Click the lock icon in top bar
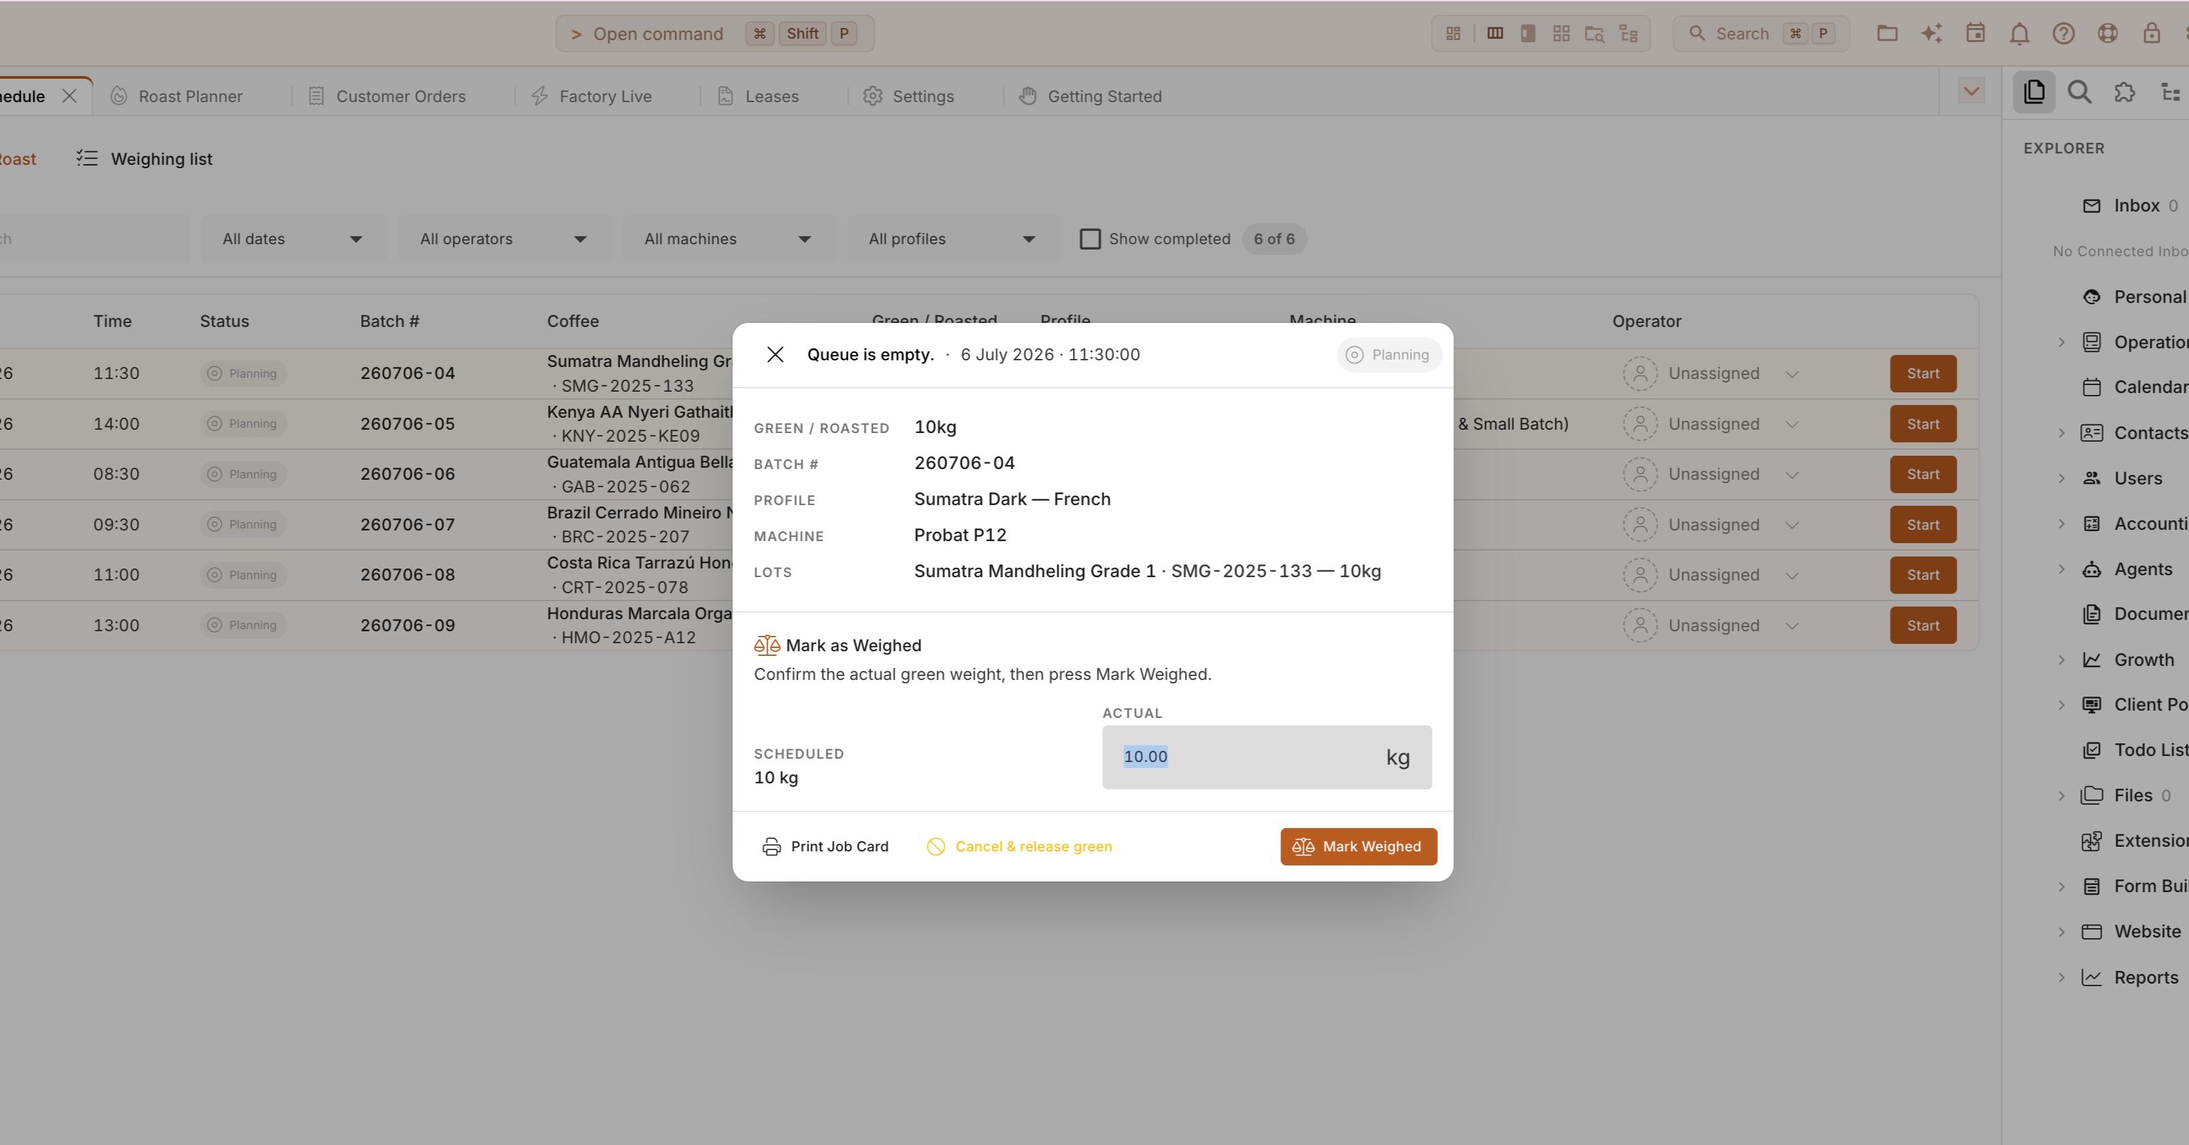The width and height of the screenshot is (2189, 1145). 2151,34
